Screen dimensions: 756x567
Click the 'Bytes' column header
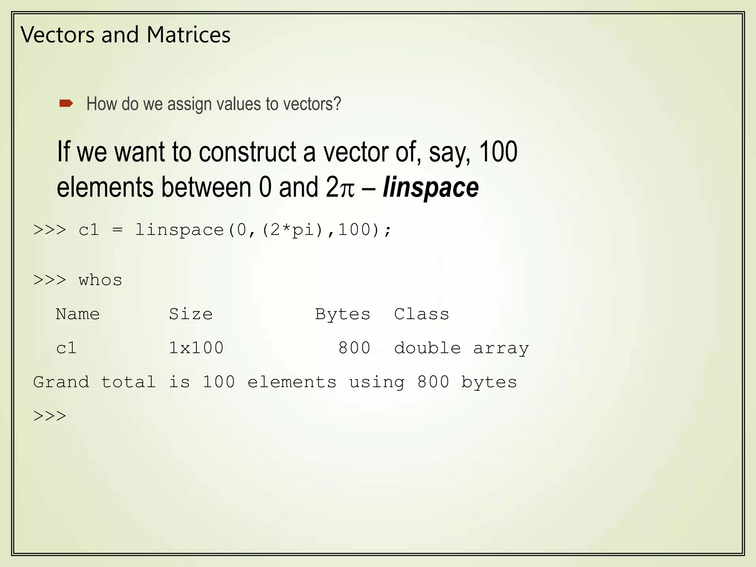pos(343,314)
